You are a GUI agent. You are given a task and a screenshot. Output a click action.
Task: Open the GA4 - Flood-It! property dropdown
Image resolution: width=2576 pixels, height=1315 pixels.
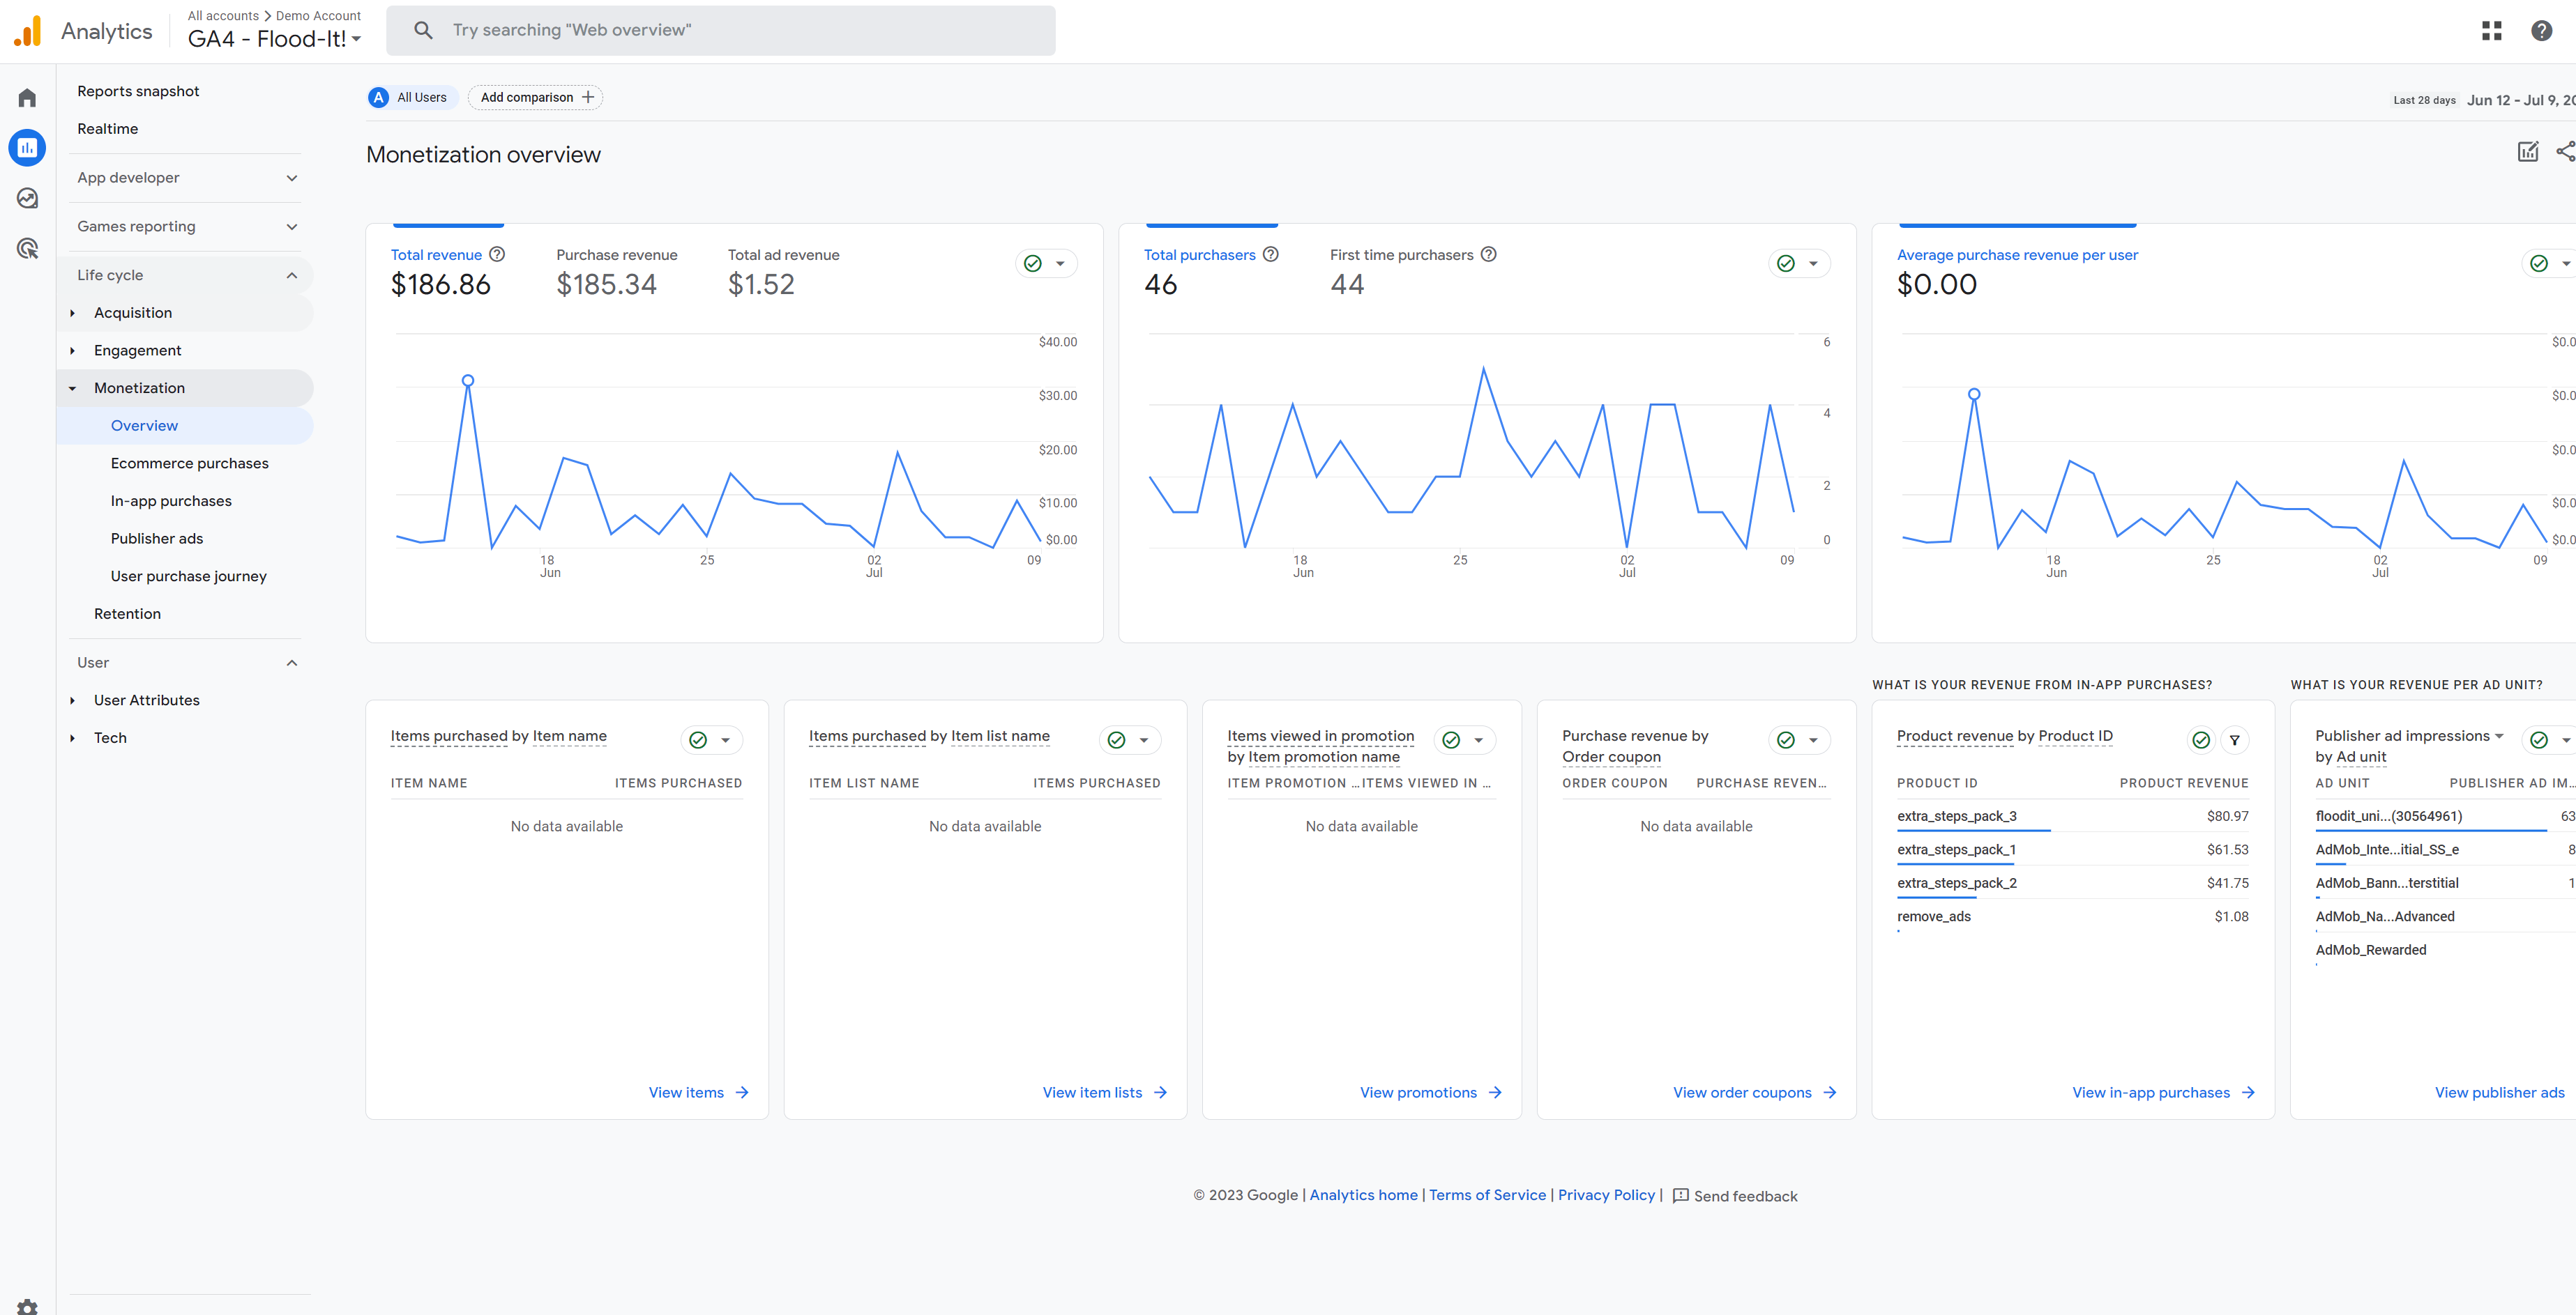[x=274, y=39]
